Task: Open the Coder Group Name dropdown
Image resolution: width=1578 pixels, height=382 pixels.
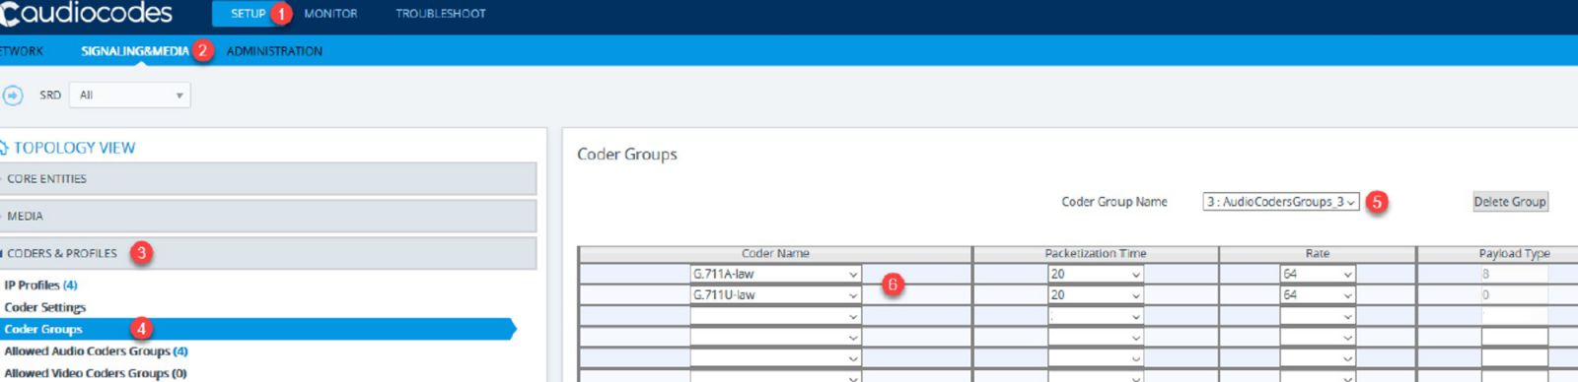Action: [x=1281, y=202]
